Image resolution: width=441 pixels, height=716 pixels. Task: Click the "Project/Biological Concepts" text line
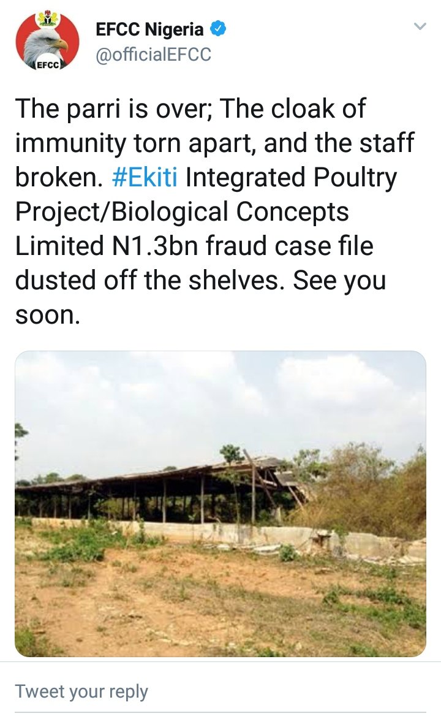click(182, 212)
